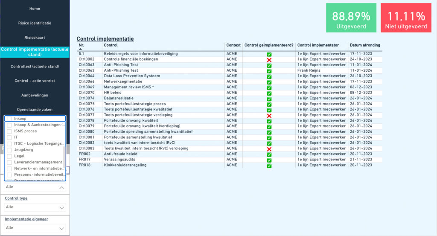Viewport: 437px width, 236px height.
Task: Check Persoons-informatiebeveil... option
Action: click(x=9, y=175)
